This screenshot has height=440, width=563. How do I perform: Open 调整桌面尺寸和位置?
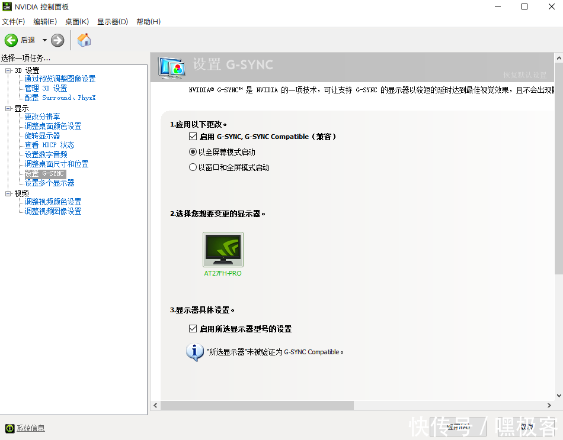pyautogui.click(x=56, y=164)
